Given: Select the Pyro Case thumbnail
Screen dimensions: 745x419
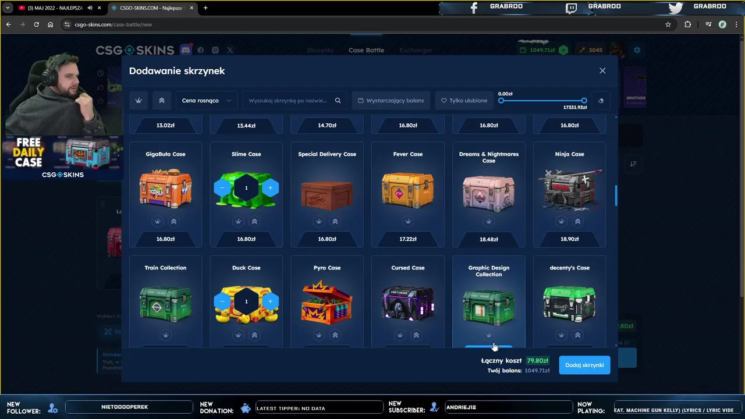Looking at the screenshot, I should click(327, 302).
